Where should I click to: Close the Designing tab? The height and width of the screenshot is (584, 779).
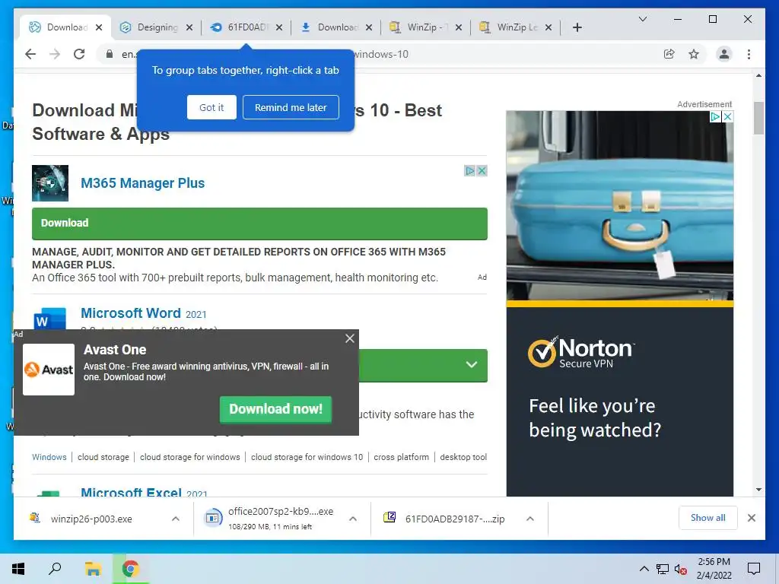189,27
